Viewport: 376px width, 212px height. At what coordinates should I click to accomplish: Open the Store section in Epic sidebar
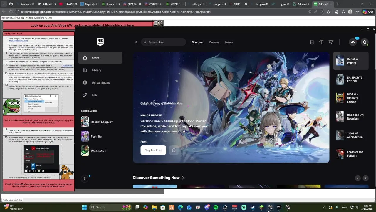coord(100,58)
